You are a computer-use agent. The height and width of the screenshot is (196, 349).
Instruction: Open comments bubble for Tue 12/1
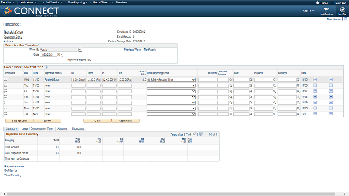pyautogui.click(x=5, y=114)
